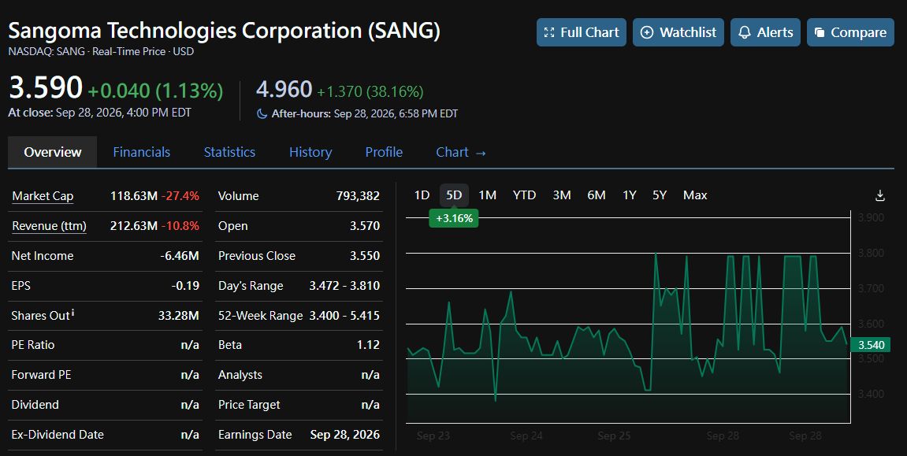Viewport: 907px width, 456px height.
Task: Add SANG to Watchlist
Action: pos(678,32)
